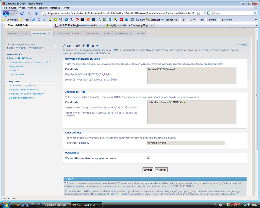This screenshot has width=260, height=208.
Task: Open 'Ustawienia prywatnych wiadomości' sidebar link
Action: pos(29,62)
